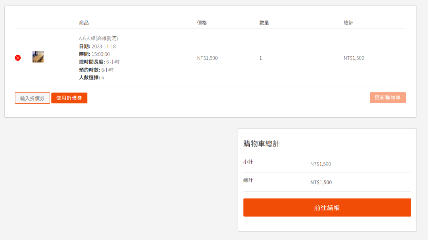Screen dimensions: 428x240
Task: Click the 人數選擇 value line
Action: tap(91, 78)
